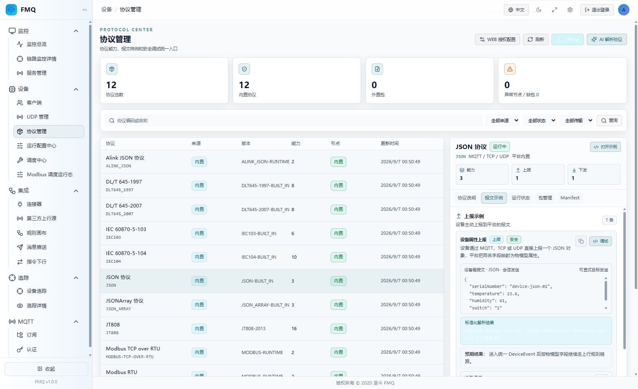Open settings gear in top bar

(x=570, y=10)
